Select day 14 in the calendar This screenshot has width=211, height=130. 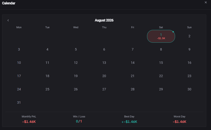coord(132,63)
